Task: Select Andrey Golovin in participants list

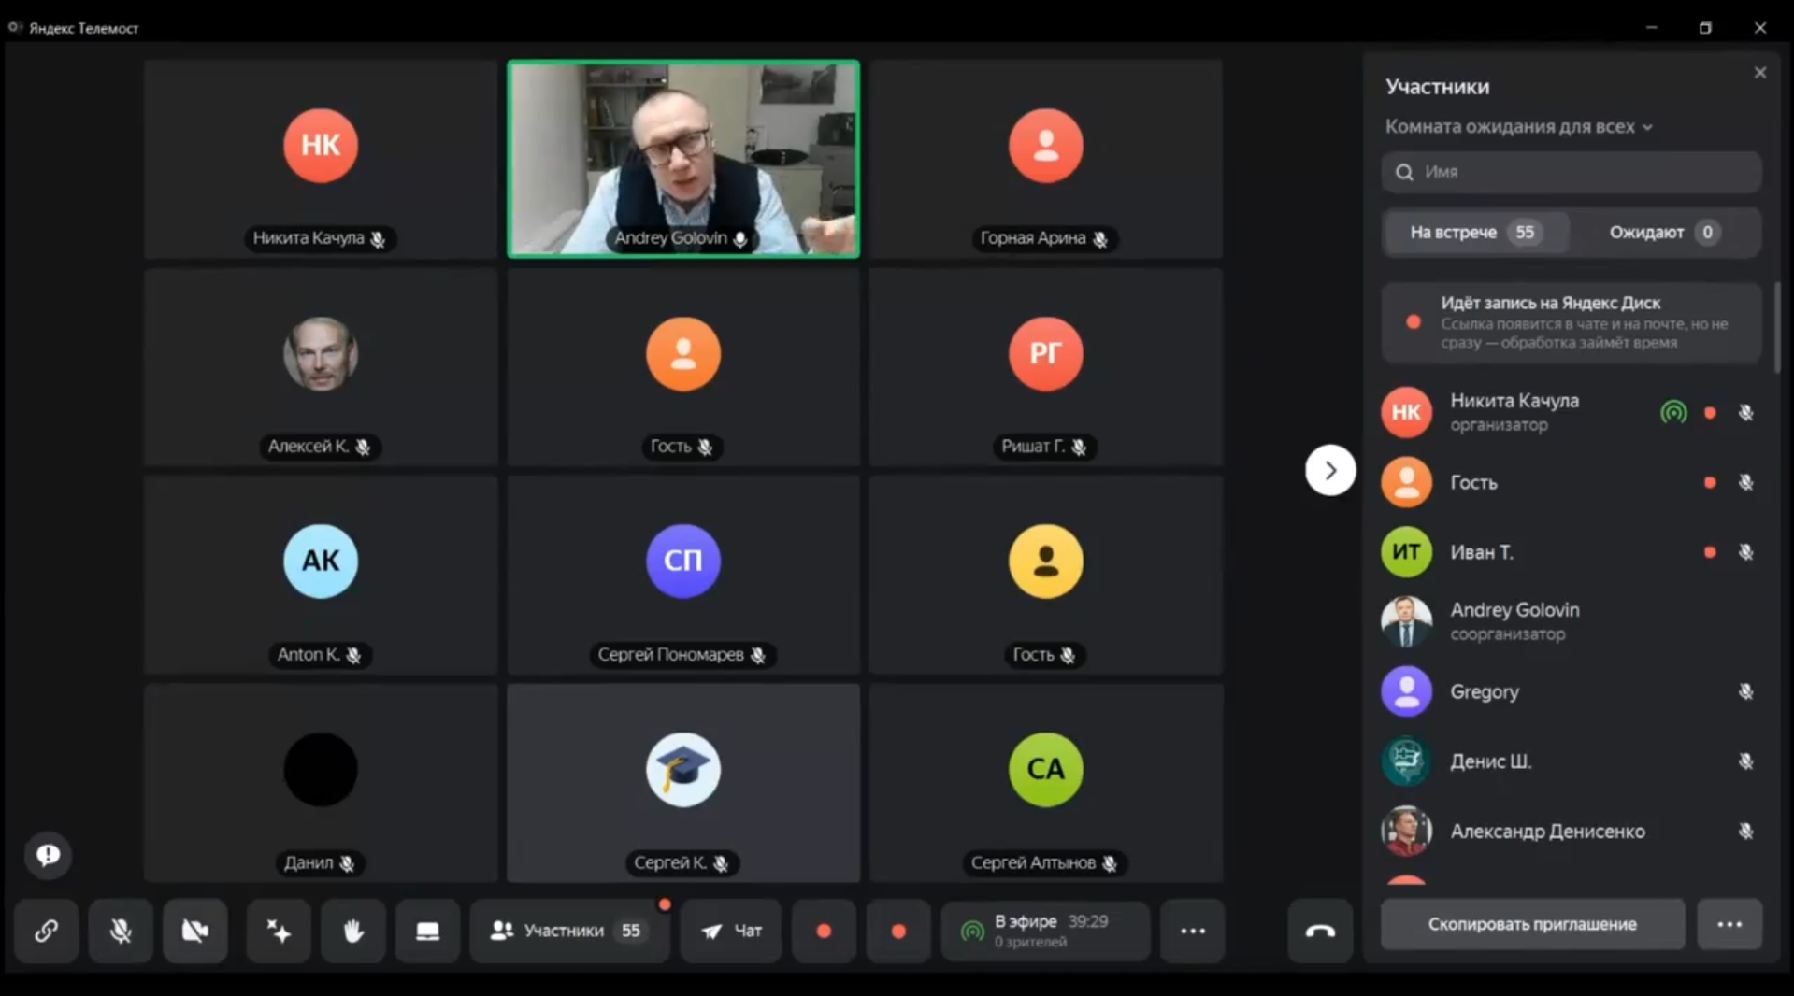Action: click(1572, 621)
